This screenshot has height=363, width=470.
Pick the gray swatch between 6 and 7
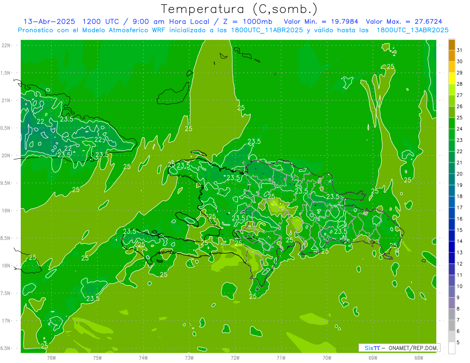pyautogui.click(x=452, y=326)
